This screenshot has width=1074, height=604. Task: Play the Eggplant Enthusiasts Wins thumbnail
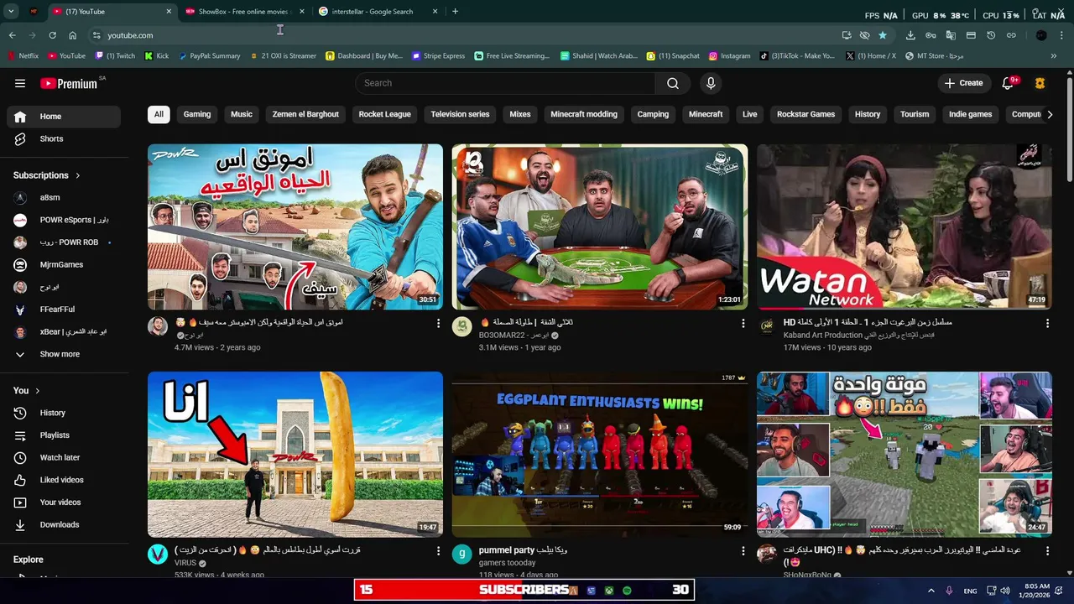tap(599, 454)
